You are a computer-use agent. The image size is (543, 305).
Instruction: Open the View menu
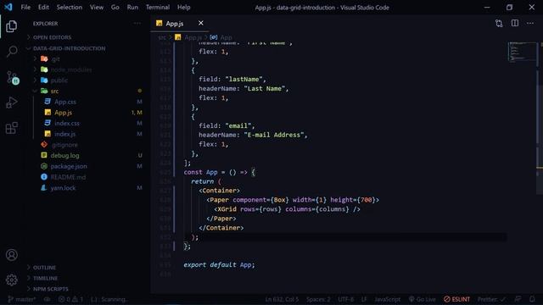(97, 7)
